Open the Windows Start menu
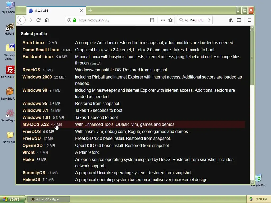Image resolution: width=271 pixels, height=203 pixels. click(x=12, y=199)
